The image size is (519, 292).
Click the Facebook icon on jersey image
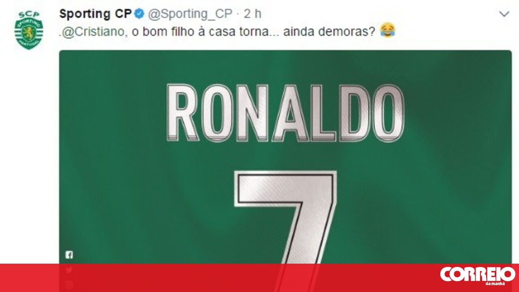[x=69, y=255]
